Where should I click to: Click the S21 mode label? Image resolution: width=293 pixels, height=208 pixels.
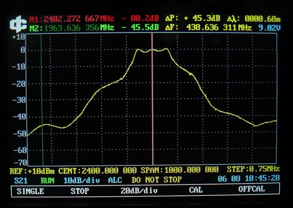[x=21, y=181]
